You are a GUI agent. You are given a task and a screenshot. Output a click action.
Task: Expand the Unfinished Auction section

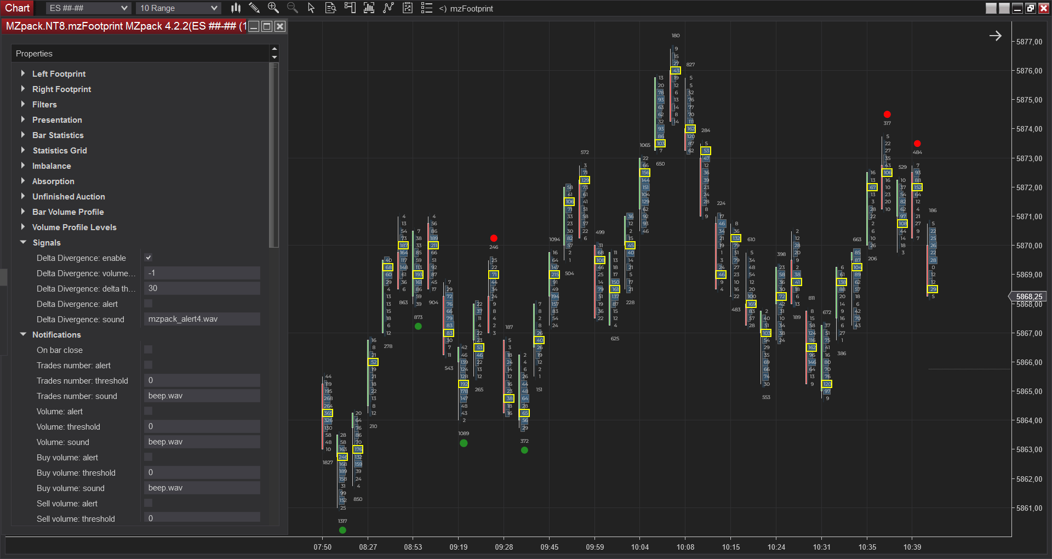[x=22, y=196]
